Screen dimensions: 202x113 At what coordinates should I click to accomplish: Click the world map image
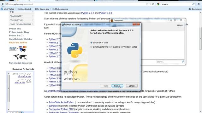[20, 57]
